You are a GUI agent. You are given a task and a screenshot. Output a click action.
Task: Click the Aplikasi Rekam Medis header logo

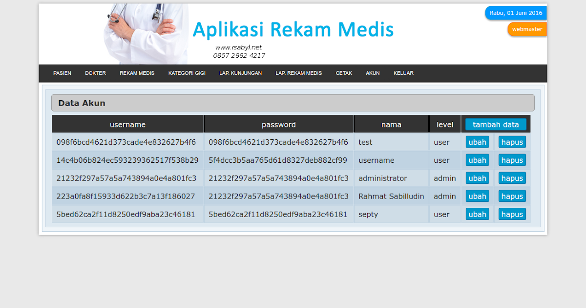[293, 29]
